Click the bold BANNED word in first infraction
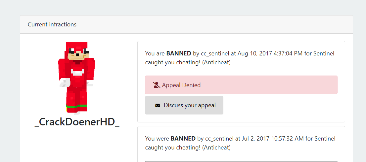366x162 pixels. click(x=179, y=53)
